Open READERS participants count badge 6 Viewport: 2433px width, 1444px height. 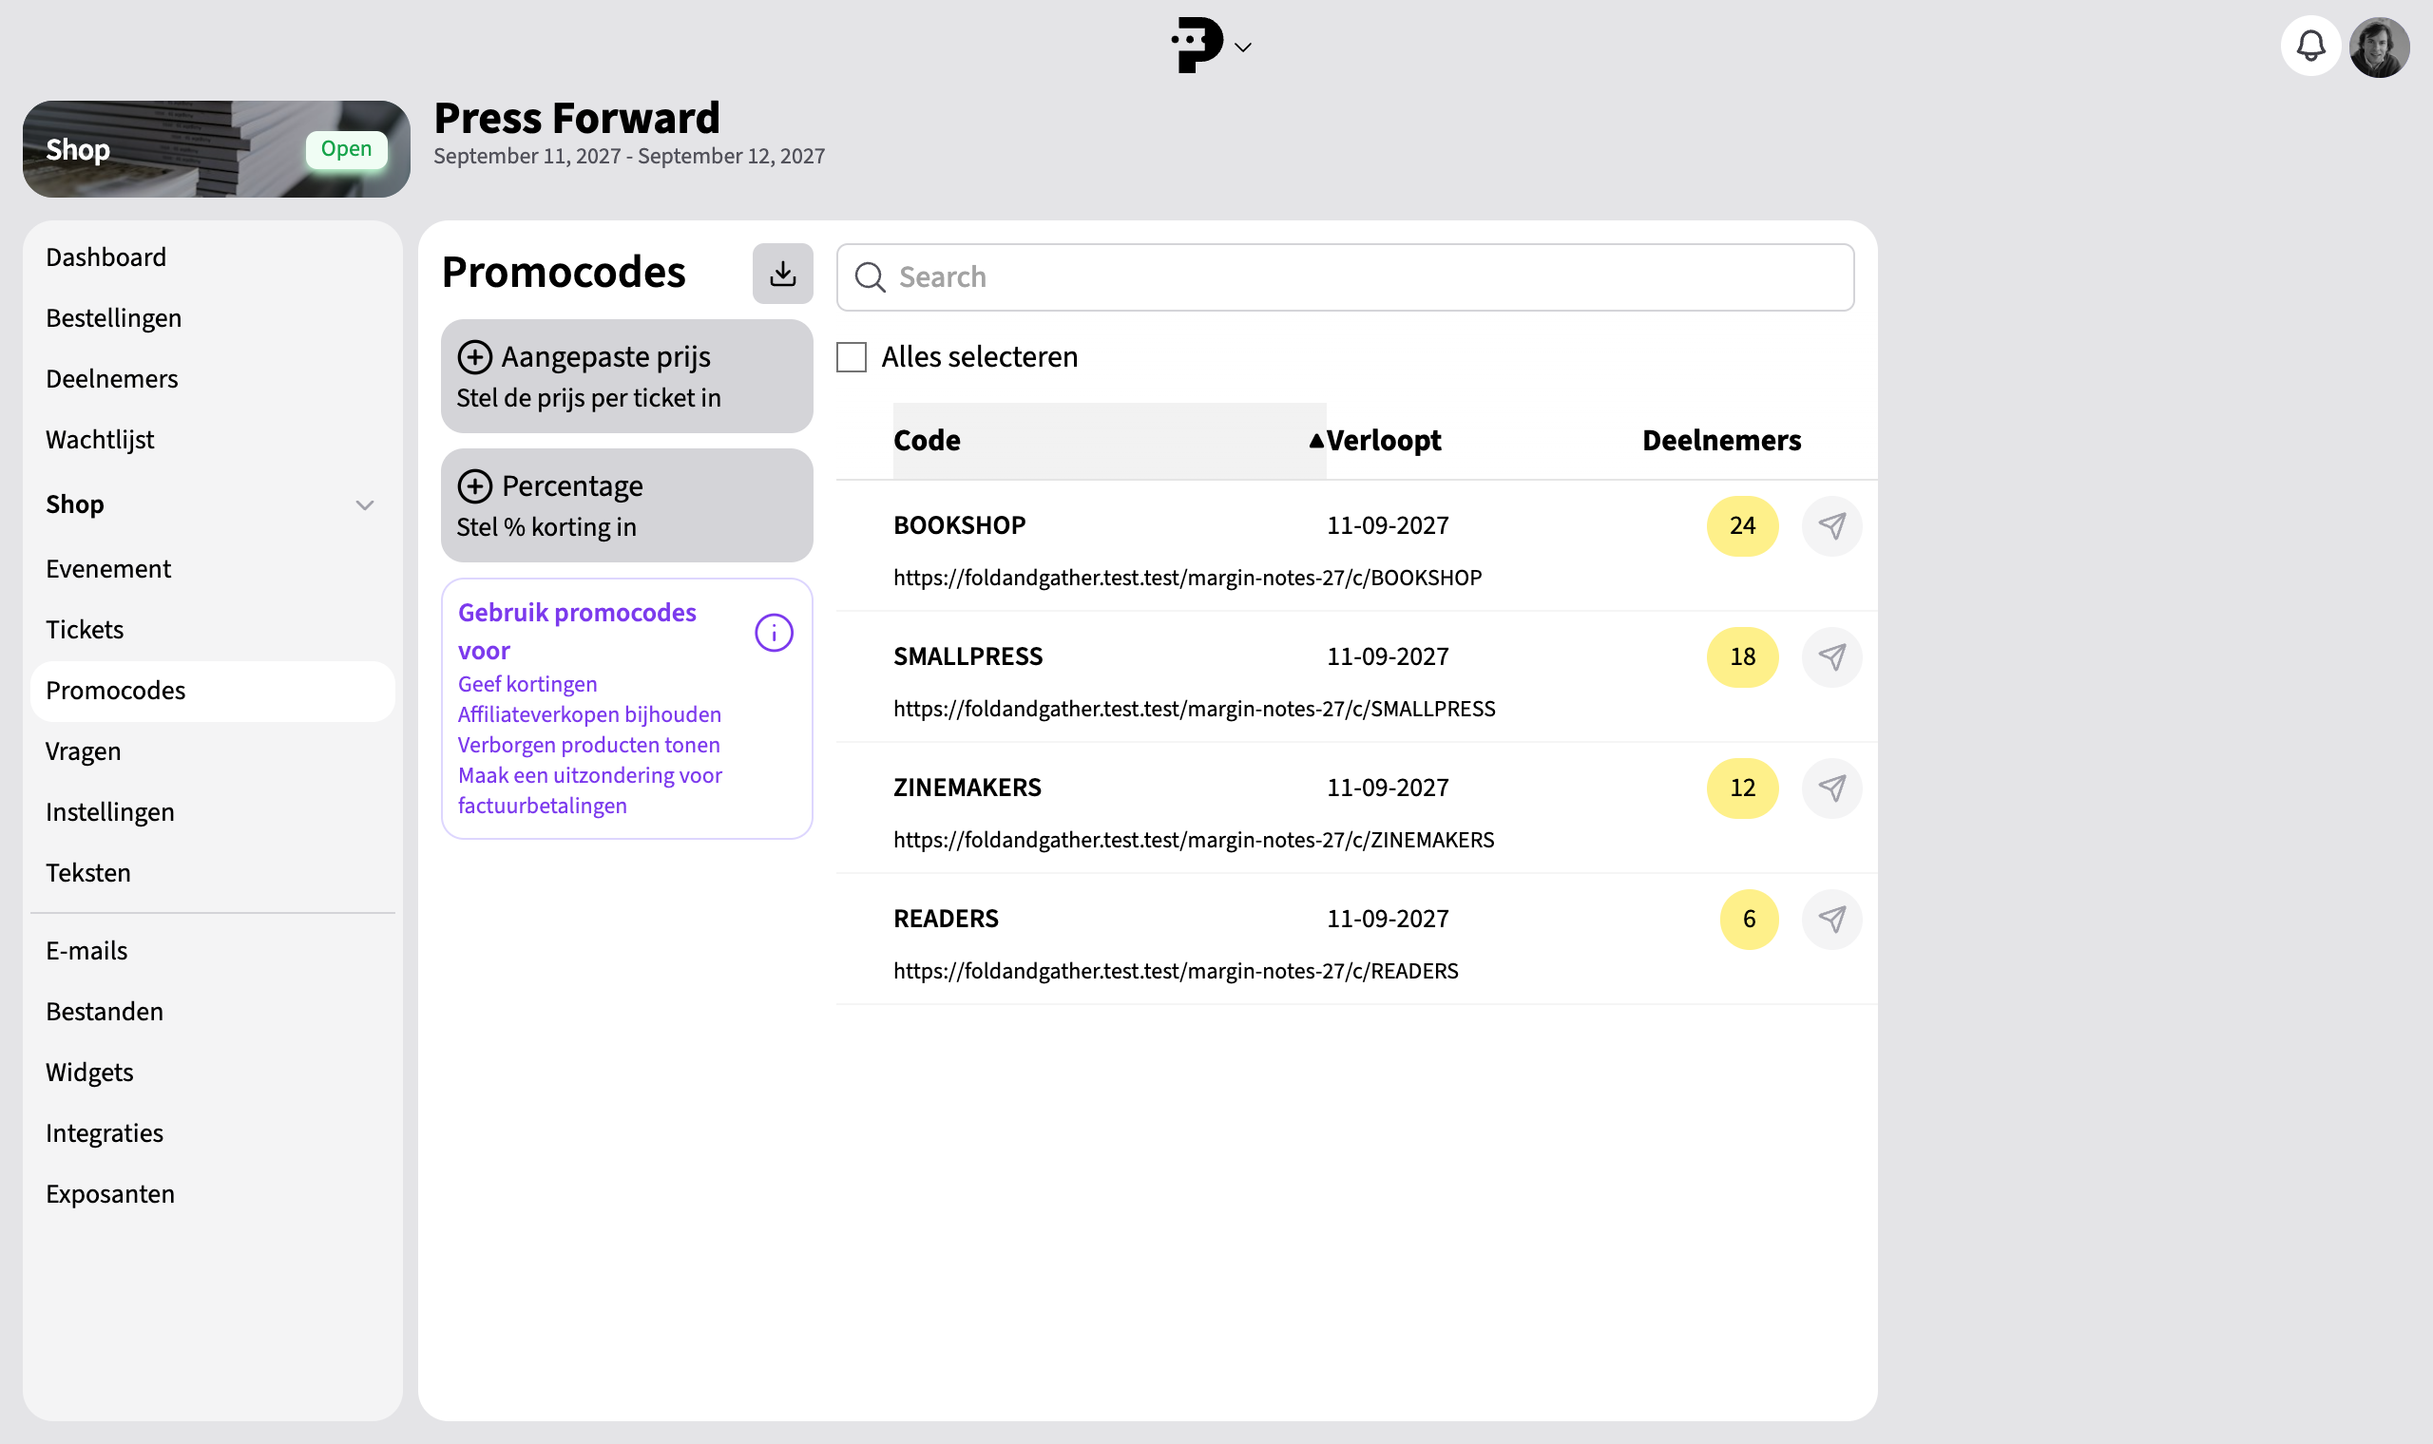point(1749,920)
